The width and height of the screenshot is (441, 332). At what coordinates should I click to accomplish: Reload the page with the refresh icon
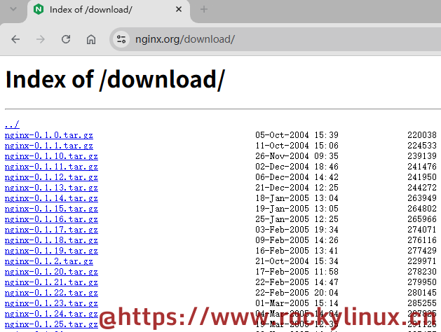point(66,39)
